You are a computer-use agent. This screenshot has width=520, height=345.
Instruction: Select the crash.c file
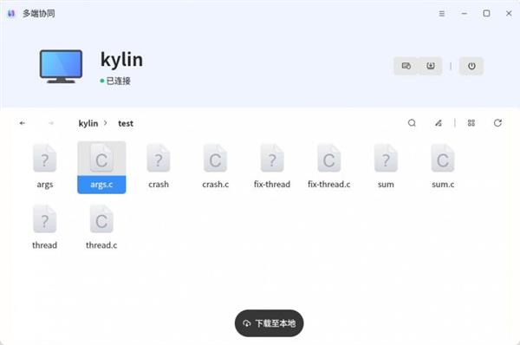click(215, 166)
